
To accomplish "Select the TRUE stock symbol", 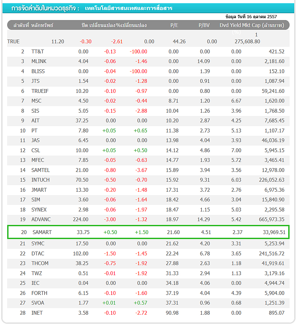I will point(13,42).
